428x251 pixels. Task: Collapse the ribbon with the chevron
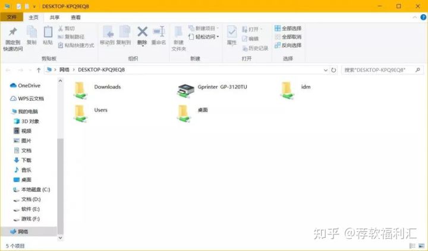pyautogui.click(x=415, y=17)
